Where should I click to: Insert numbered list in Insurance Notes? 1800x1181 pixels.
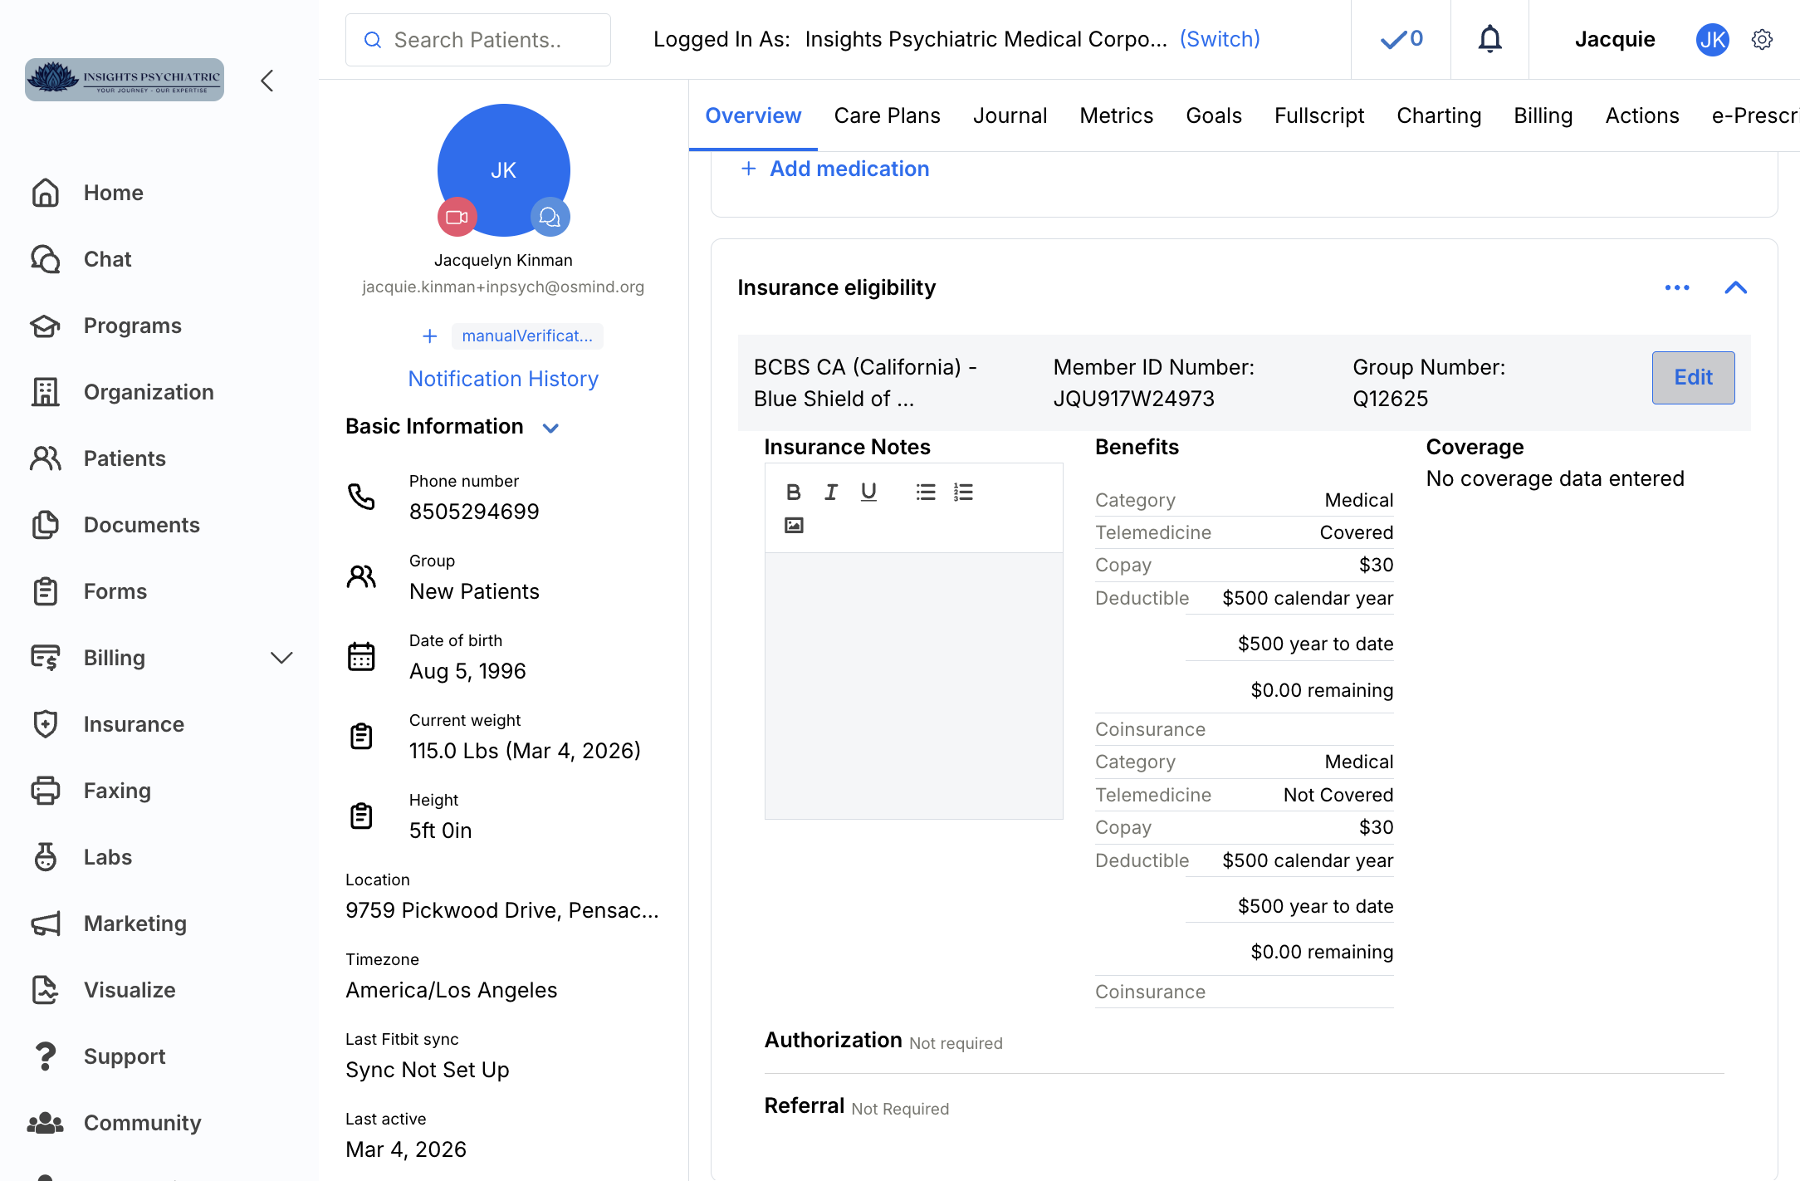pyautogui.click(x=963, y=492)
